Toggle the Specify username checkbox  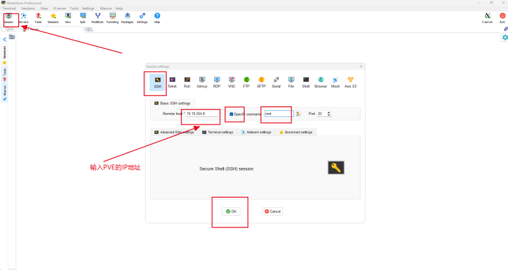coord(232,114)
